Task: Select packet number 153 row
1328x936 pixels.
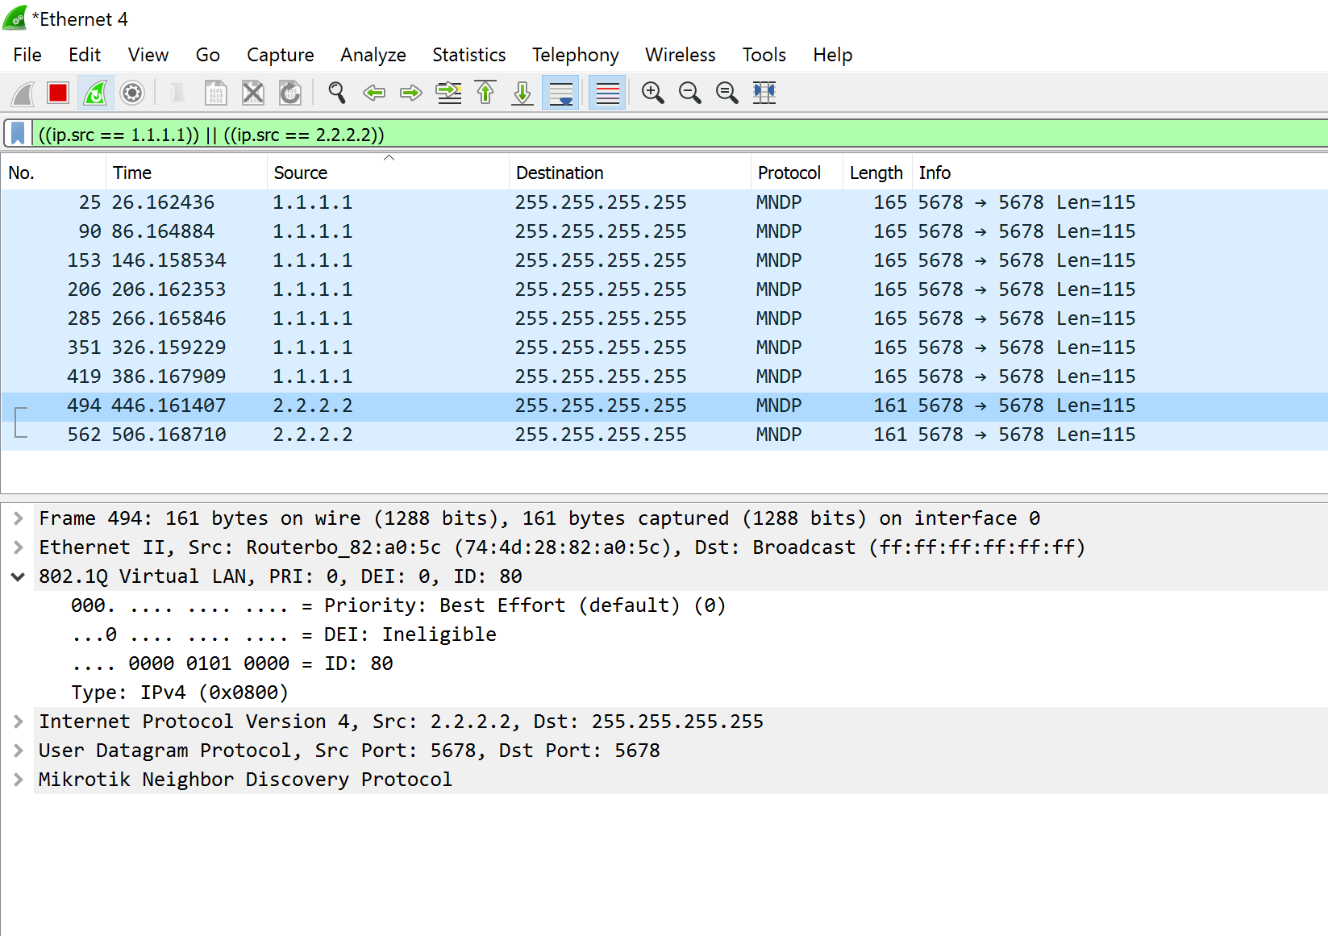Action: point(664,260)
